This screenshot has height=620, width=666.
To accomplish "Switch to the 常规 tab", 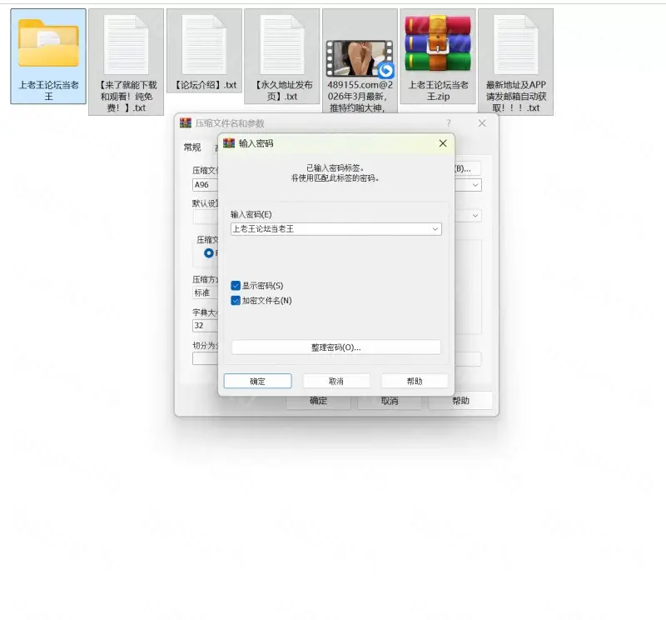I will point(192,147).
